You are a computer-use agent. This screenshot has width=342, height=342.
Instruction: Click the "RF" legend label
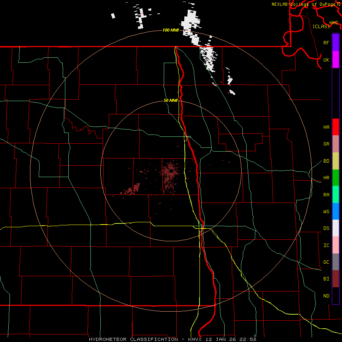click(x=326, y=43)
